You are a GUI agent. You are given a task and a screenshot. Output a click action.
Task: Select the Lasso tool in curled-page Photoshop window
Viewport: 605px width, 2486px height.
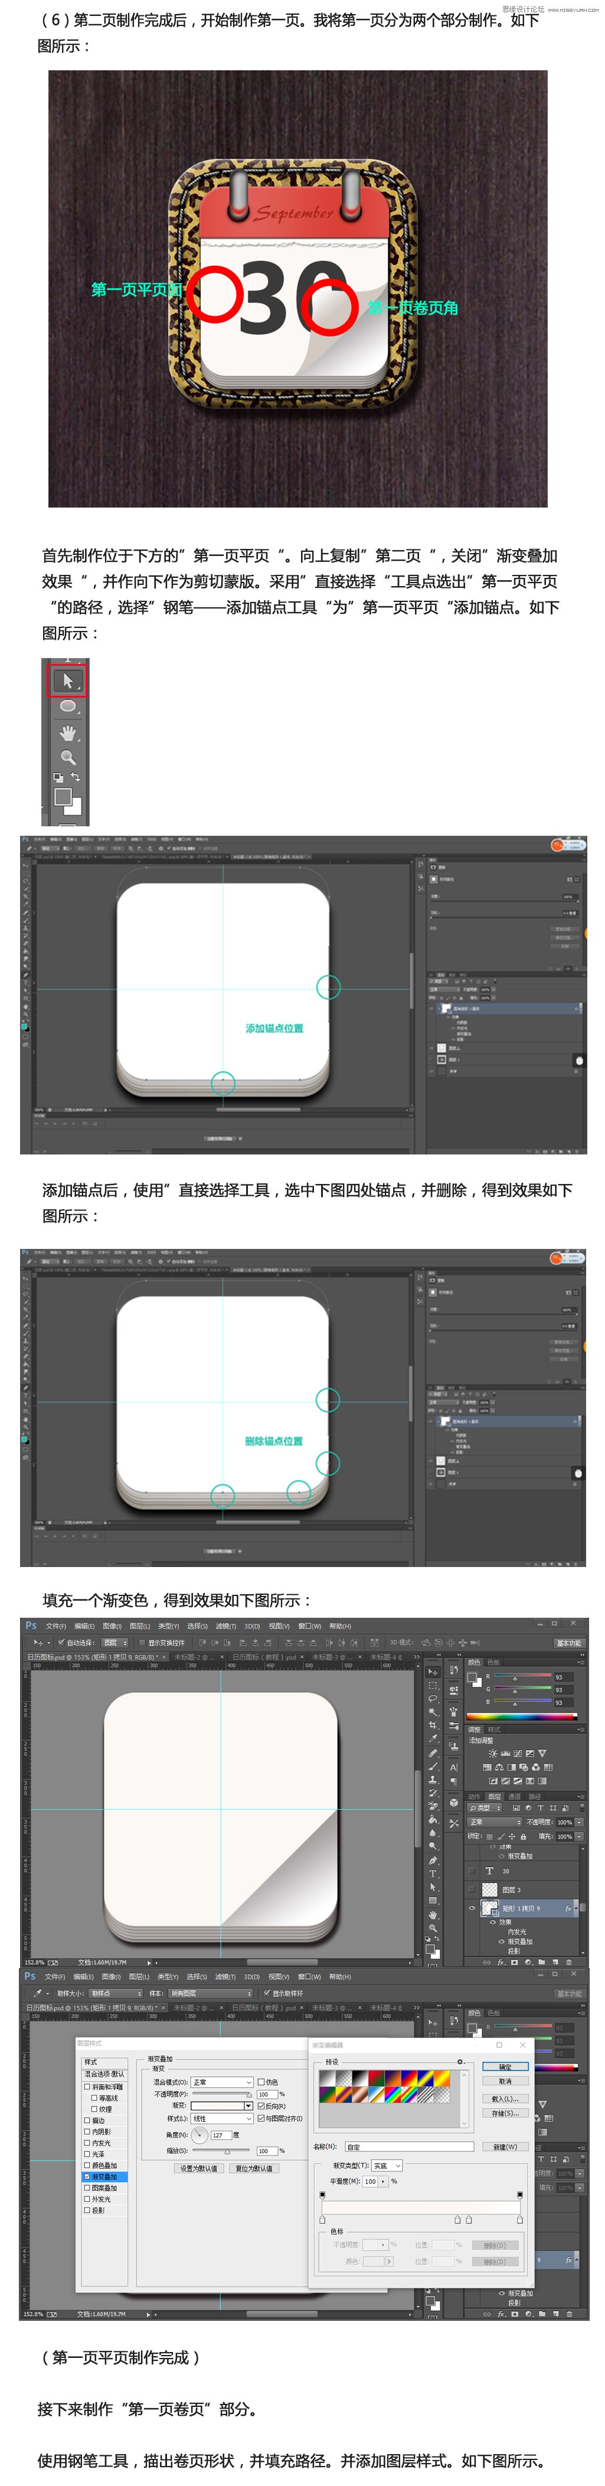pyautogui.click(x=433, y=1699)
